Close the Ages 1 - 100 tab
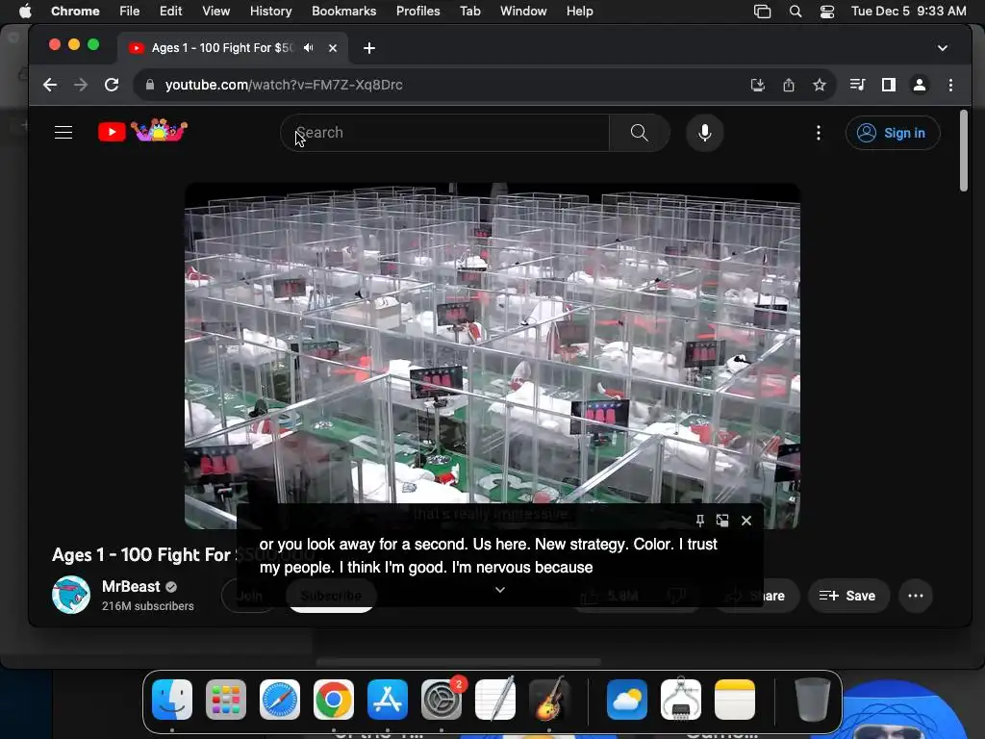This screenshot has width=985, height=739. tap(333, 48)
